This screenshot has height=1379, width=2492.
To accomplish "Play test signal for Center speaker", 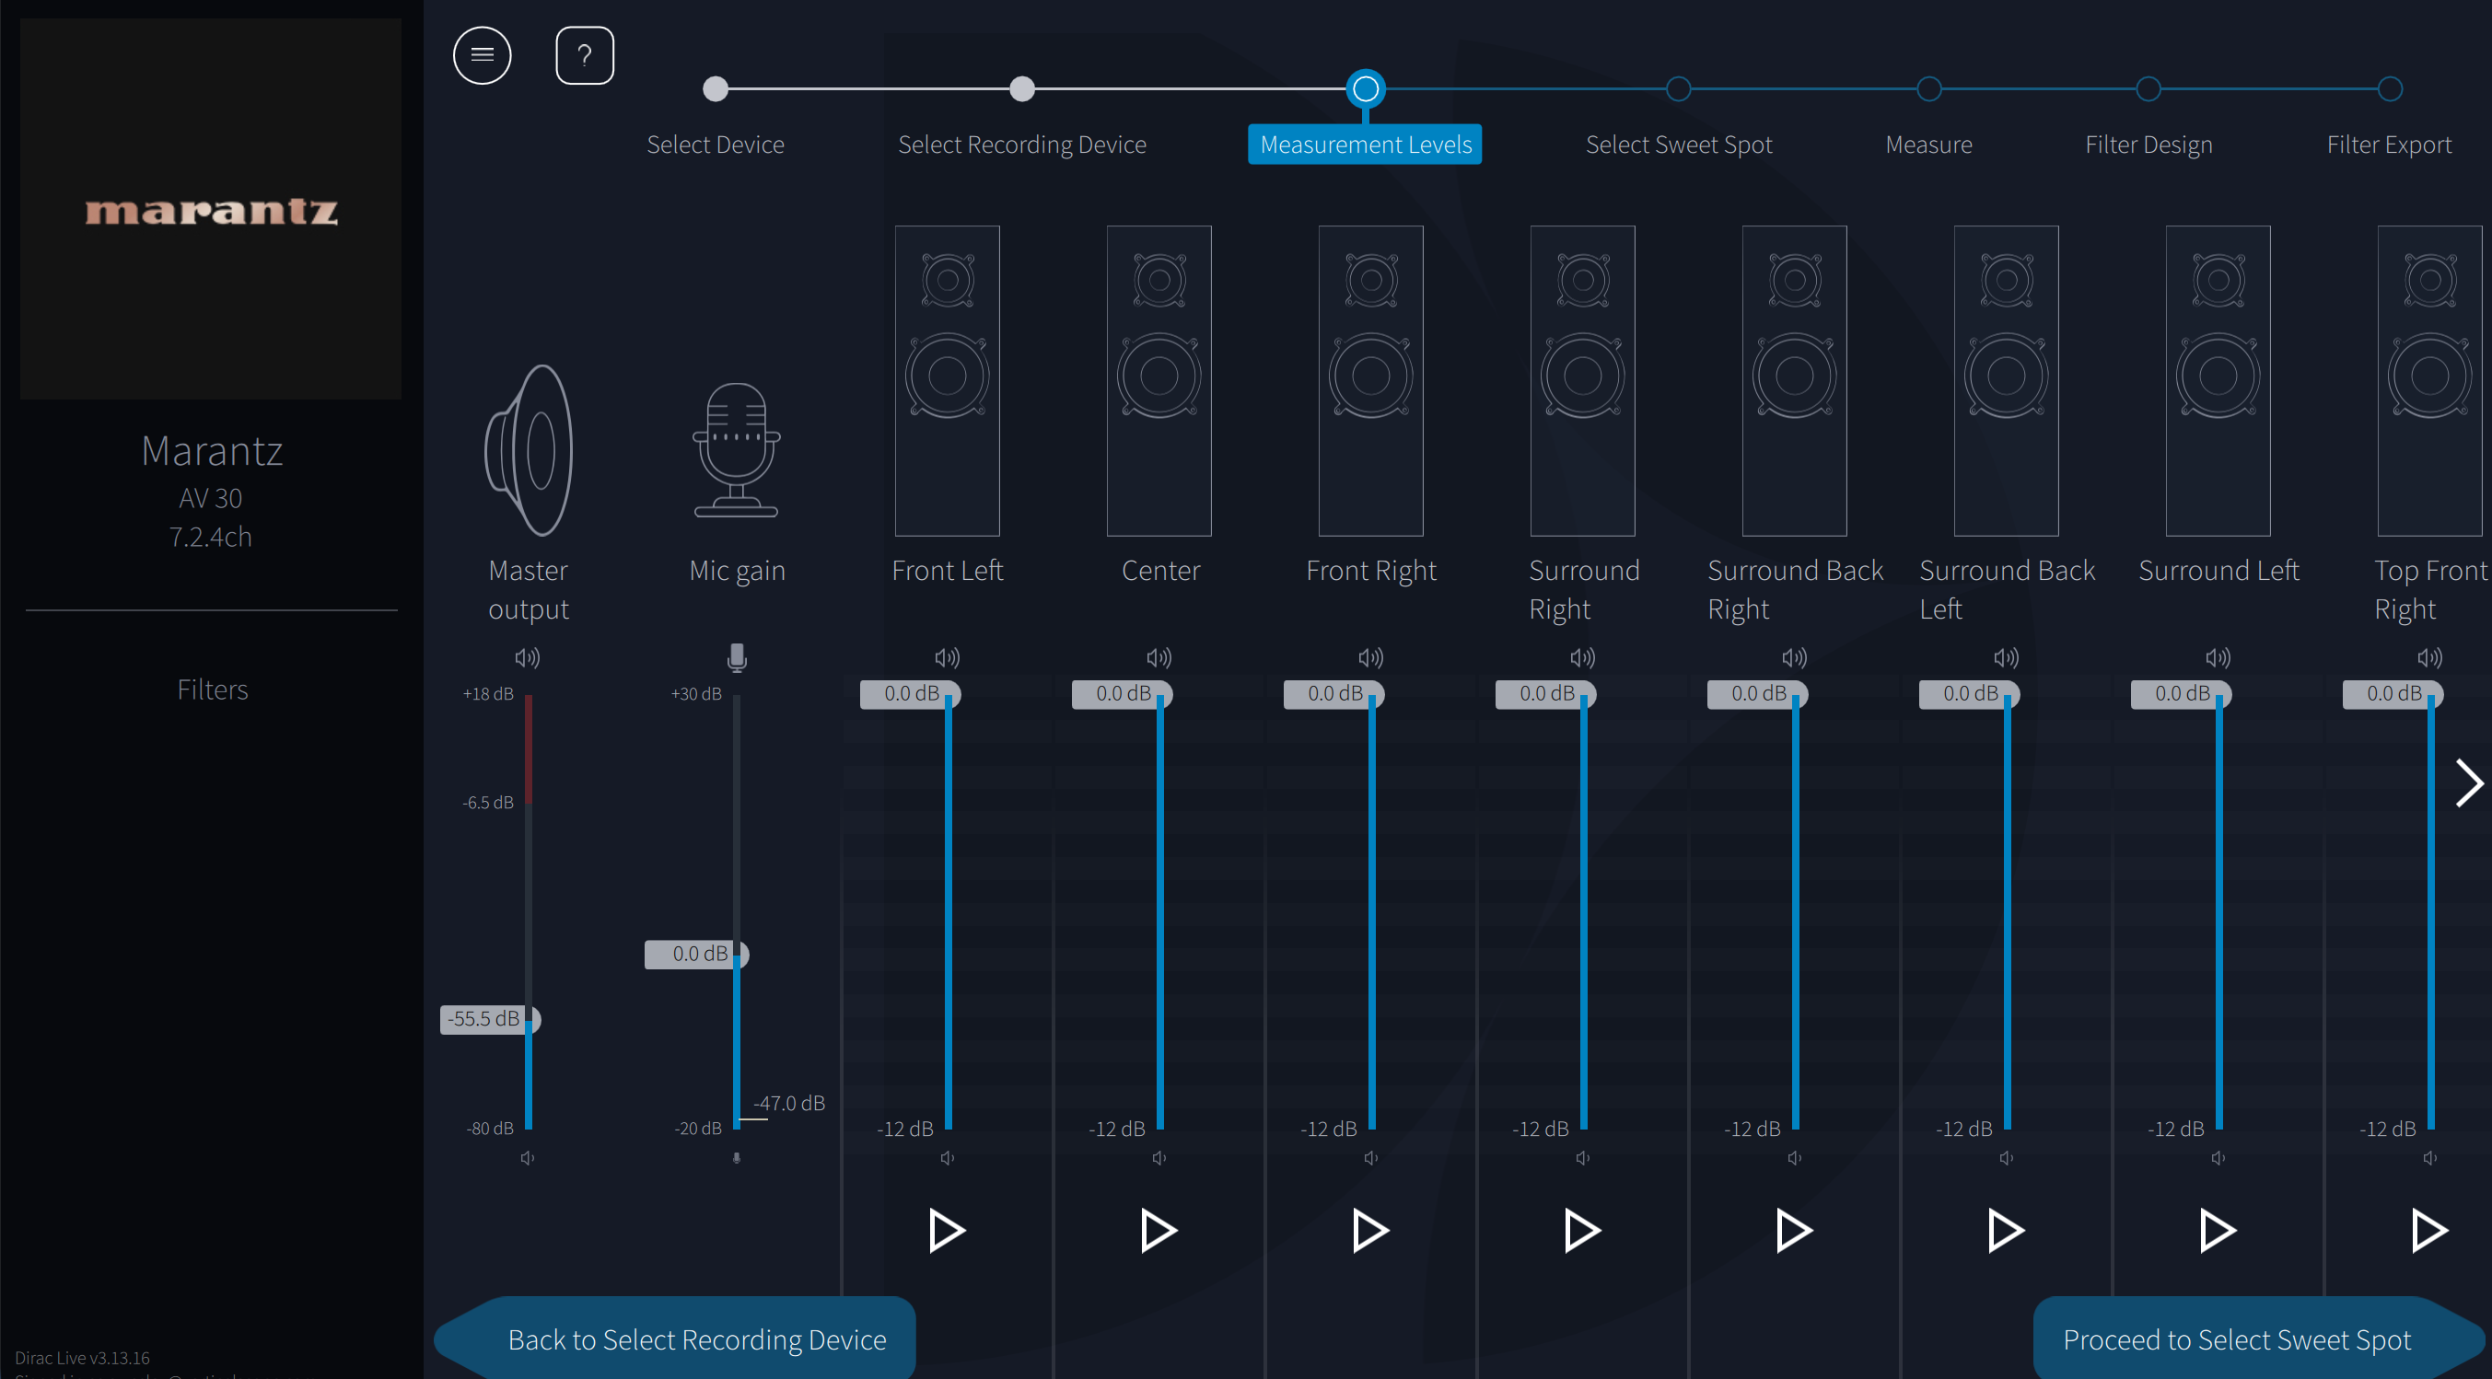I will coord(1157,1230).
